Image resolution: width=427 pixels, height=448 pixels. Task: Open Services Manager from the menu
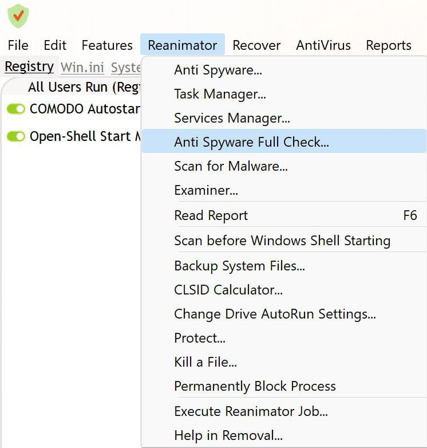point(232,118)
